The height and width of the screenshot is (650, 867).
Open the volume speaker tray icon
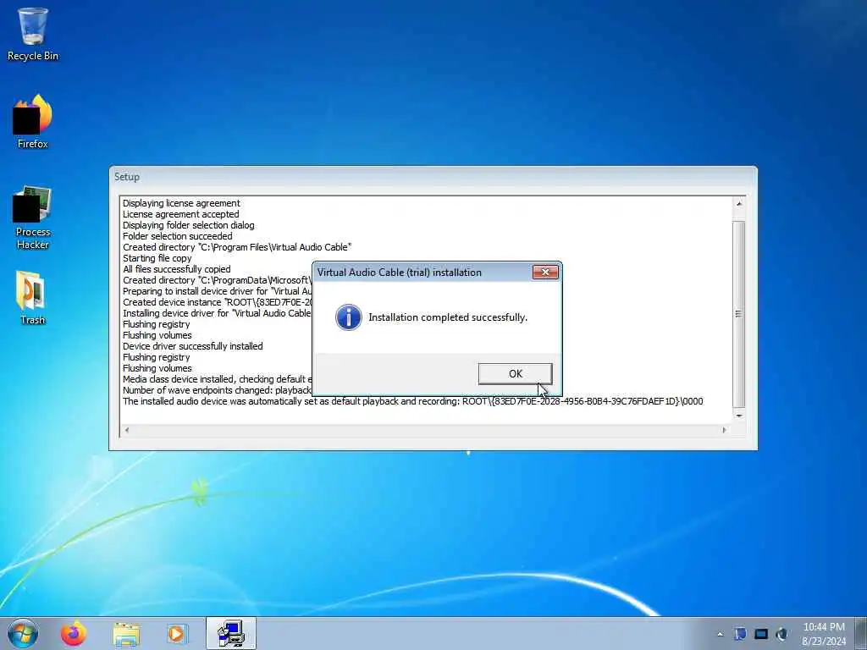pos(781,634)
